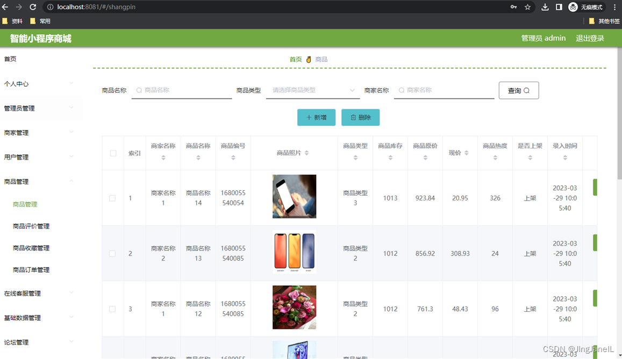Viewport: 622px width, 359px height.
Task: Click the 首页 breadcrumb link
Action: 296,60
